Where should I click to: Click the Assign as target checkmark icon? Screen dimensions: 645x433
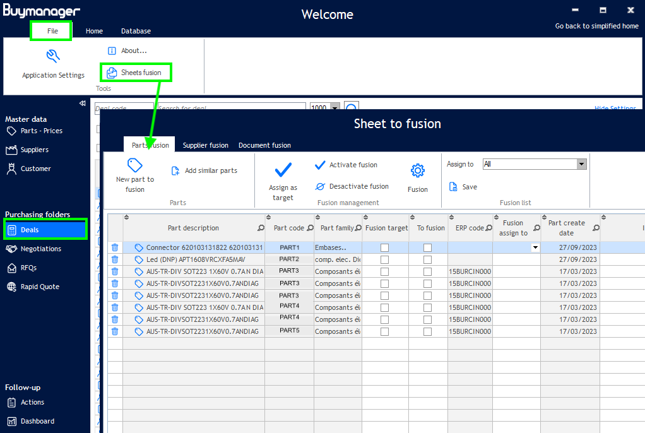pyautogui.click(x=283, y=170)
